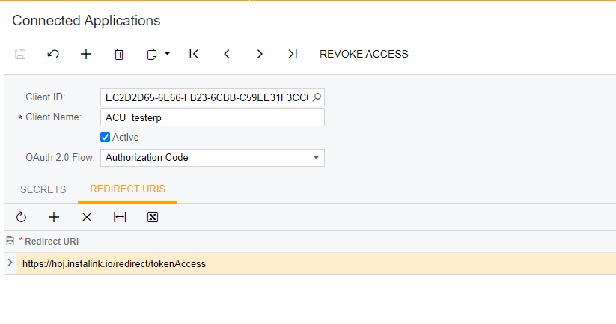The height and width of the screenshot is (324, 616).
Task: Go to the previous record
Action: point(227,54)
